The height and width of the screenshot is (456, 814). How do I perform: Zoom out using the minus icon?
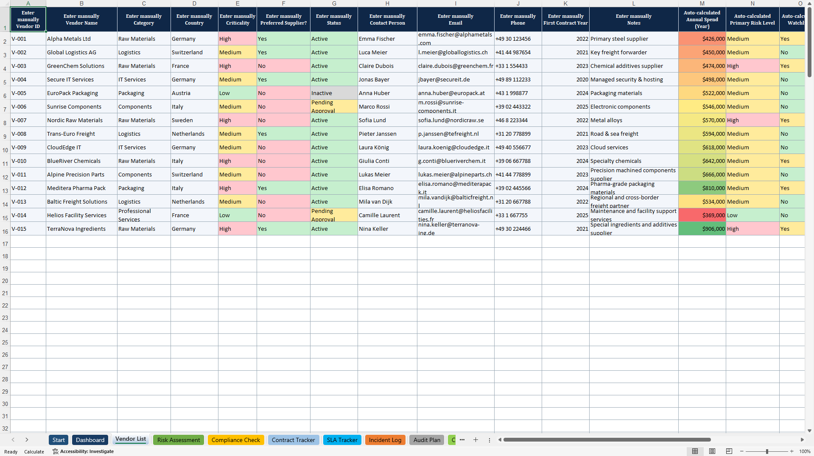click(742, 451)
